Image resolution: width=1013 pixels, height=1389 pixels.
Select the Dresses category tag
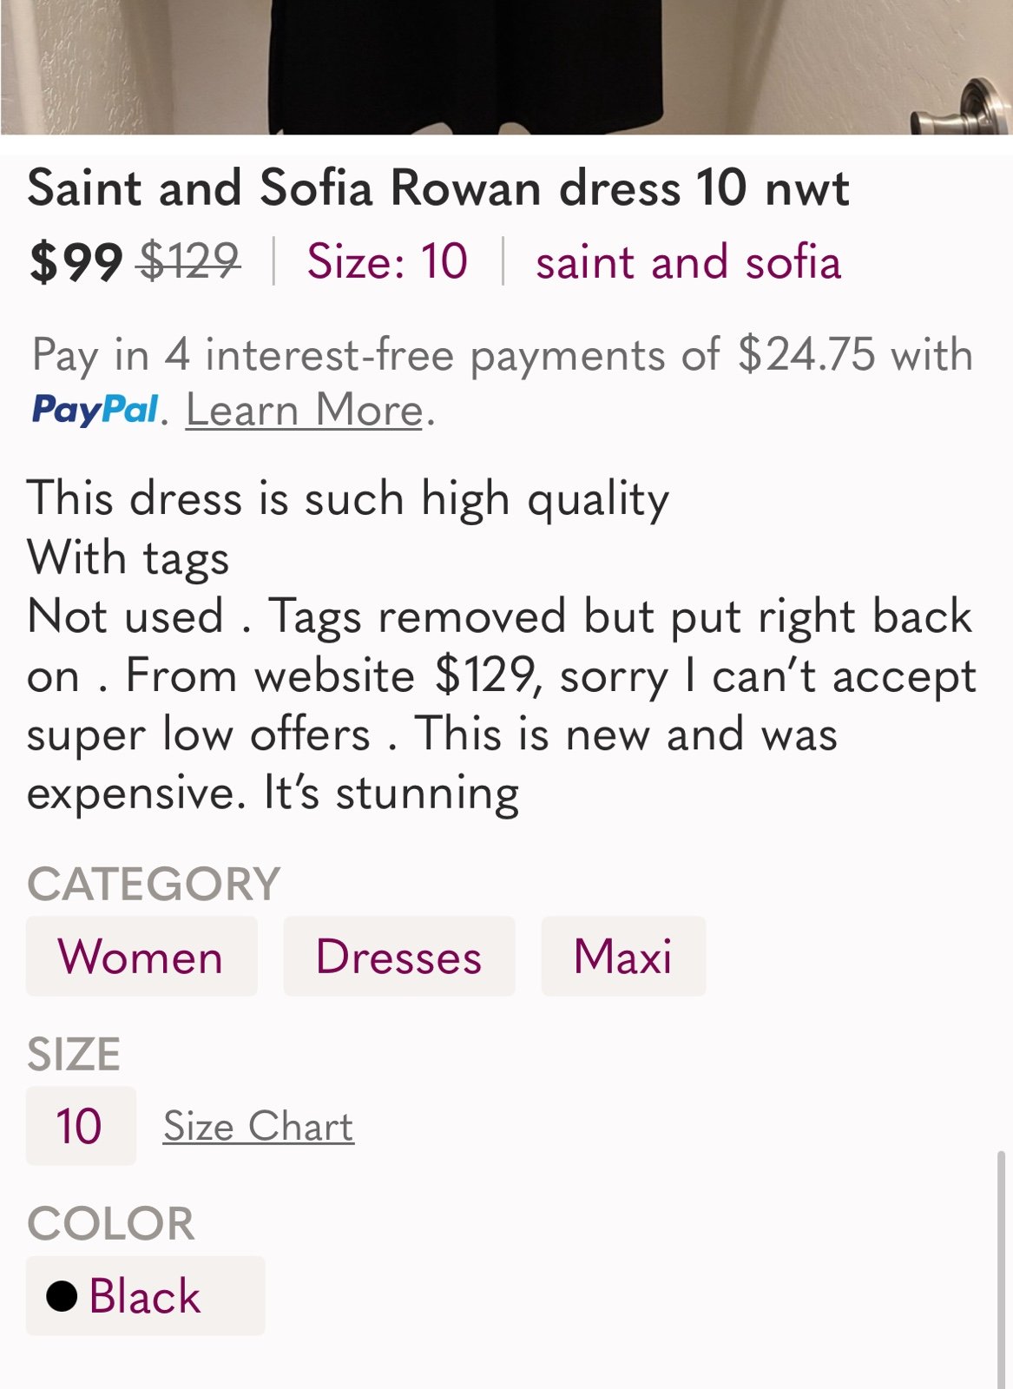point(399,956)
